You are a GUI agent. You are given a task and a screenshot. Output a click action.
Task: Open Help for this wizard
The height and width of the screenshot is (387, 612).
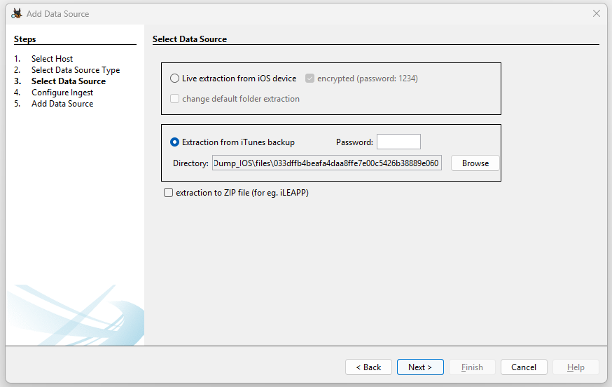click(x=576, y=367)
